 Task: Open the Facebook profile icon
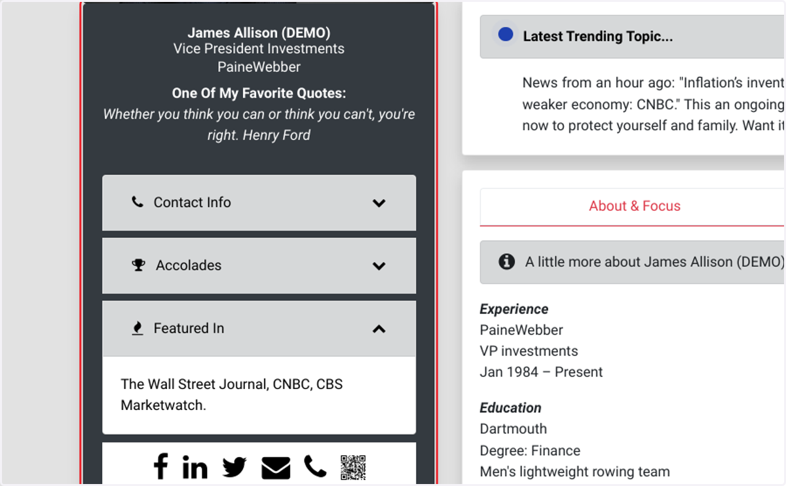(x=160, y=467)
